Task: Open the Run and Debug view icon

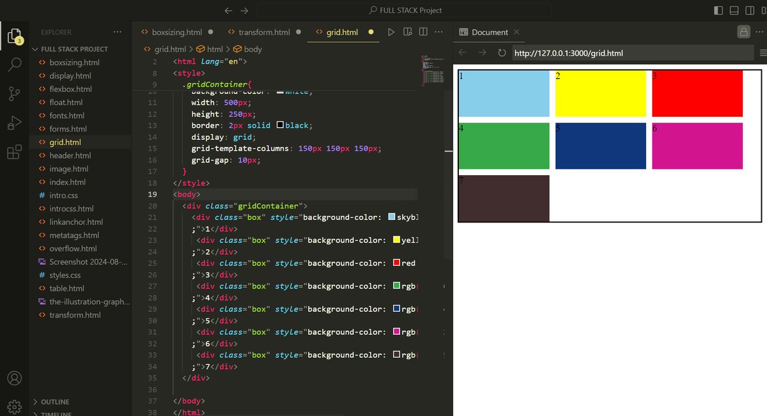Action: click(14, 123)
